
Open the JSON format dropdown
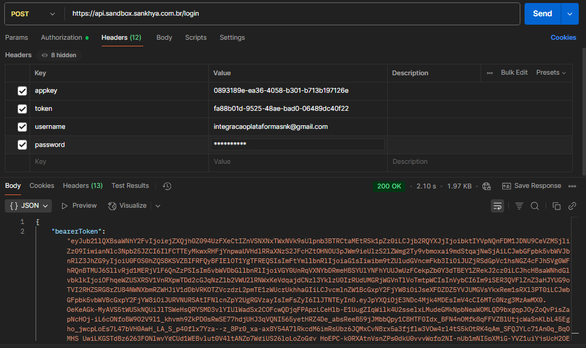coord(28,206)
